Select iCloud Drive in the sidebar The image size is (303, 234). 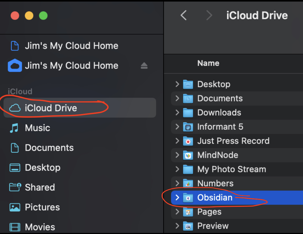click(80, 108)
